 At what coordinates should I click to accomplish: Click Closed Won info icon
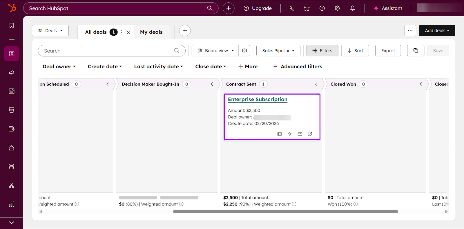click(356, 204)
